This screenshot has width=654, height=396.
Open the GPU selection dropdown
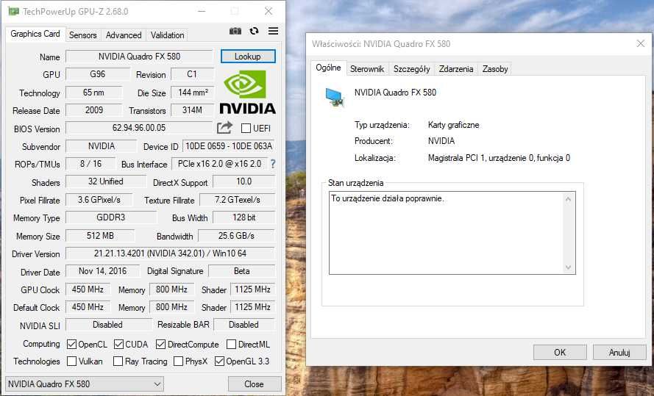pyautogui.click(x=85, y=384)
